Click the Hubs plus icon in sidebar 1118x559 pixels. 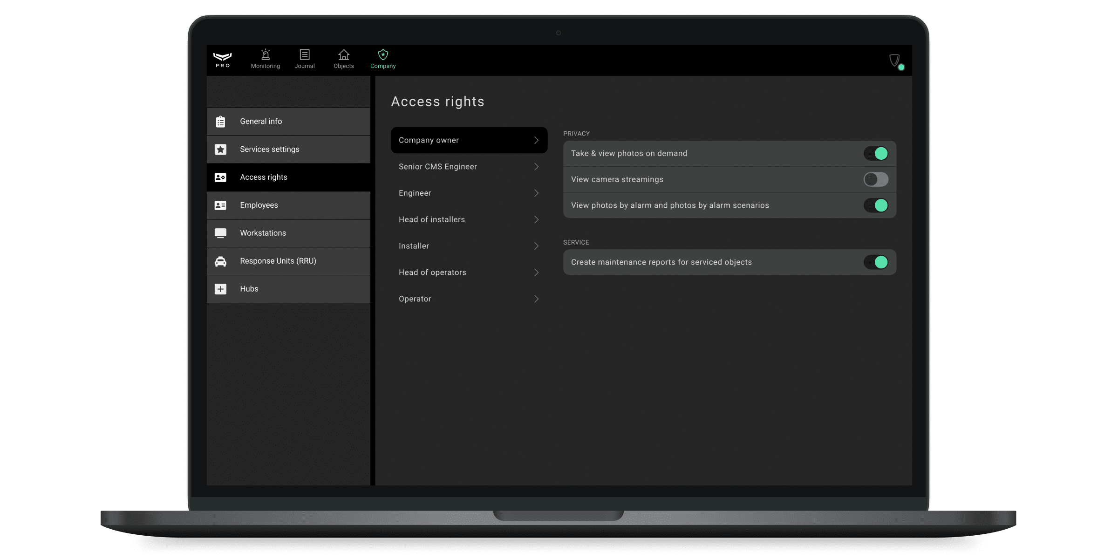coord(220,289)
